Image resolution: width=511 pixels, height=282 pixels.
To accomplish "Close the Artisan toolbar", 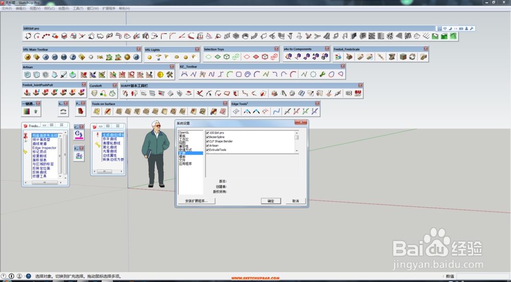I will tap(172, 67).
